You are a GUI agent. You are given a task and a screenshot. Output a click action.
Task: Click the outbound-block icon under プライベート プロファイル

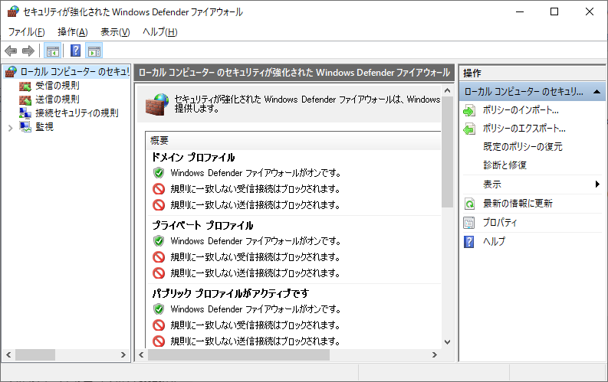tap(159, 273)
